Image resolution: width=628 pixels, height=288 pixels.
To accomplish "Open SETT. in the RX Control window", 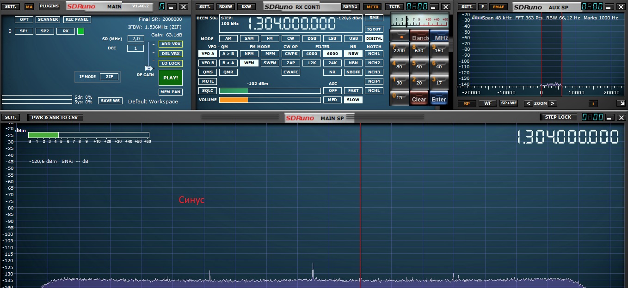I will (x=205, y=6).
